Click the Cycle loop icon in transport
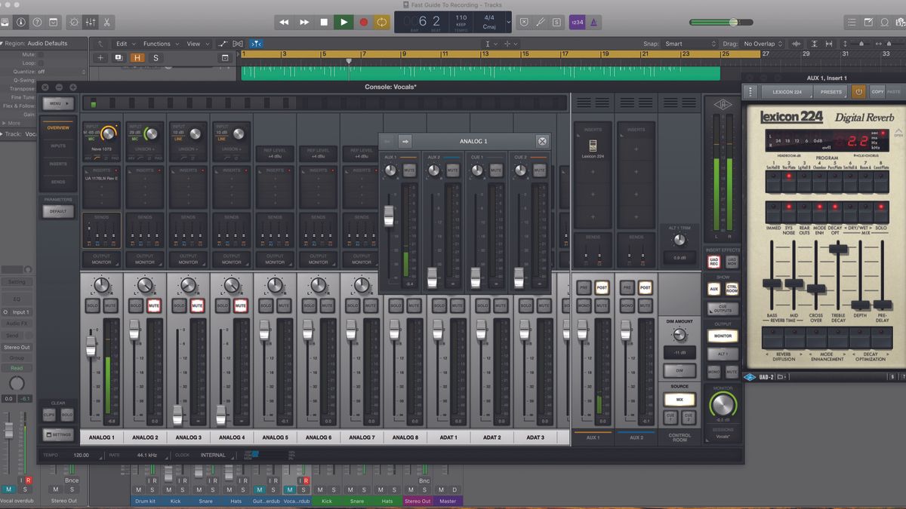 click(383, 22)
